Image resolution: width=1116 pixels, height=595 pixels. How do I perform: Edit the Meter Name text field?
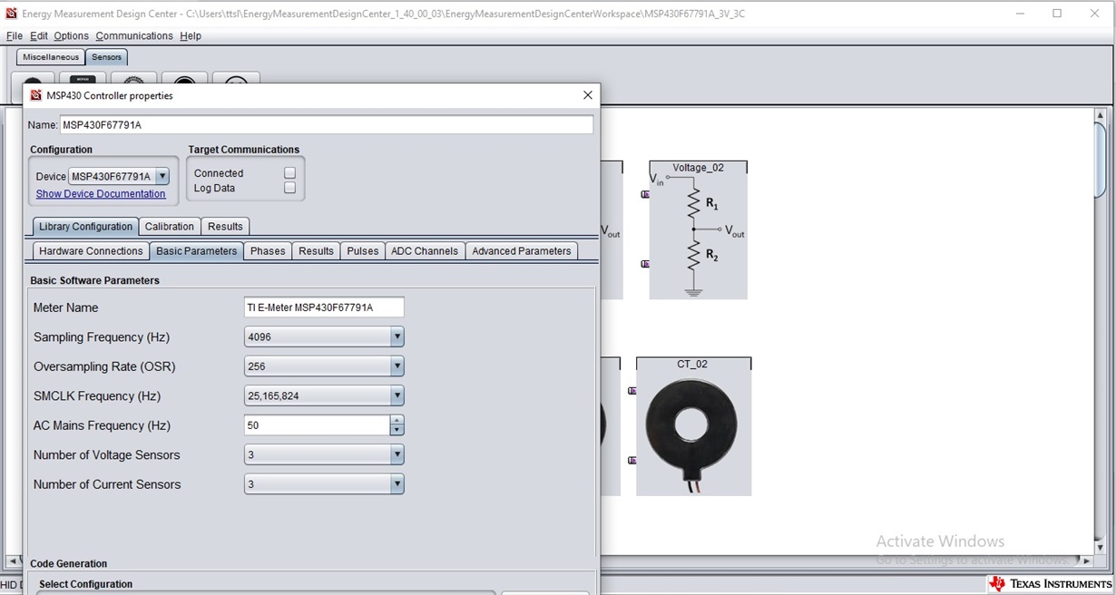324,307
